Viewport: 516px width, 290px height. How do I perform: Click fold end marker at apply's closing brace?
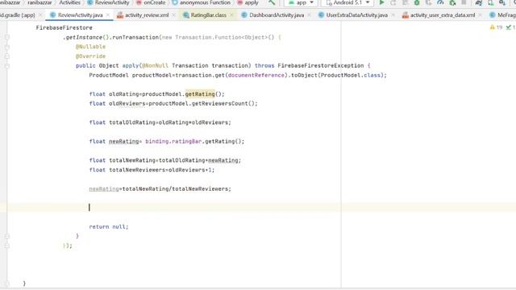[7, 236]
